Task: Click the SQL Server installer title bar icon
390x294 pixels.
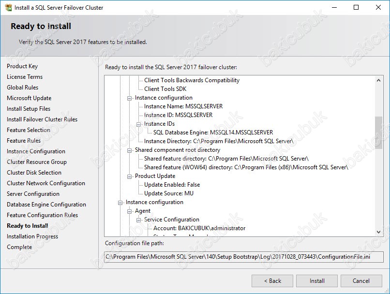Action: point(8,8)
